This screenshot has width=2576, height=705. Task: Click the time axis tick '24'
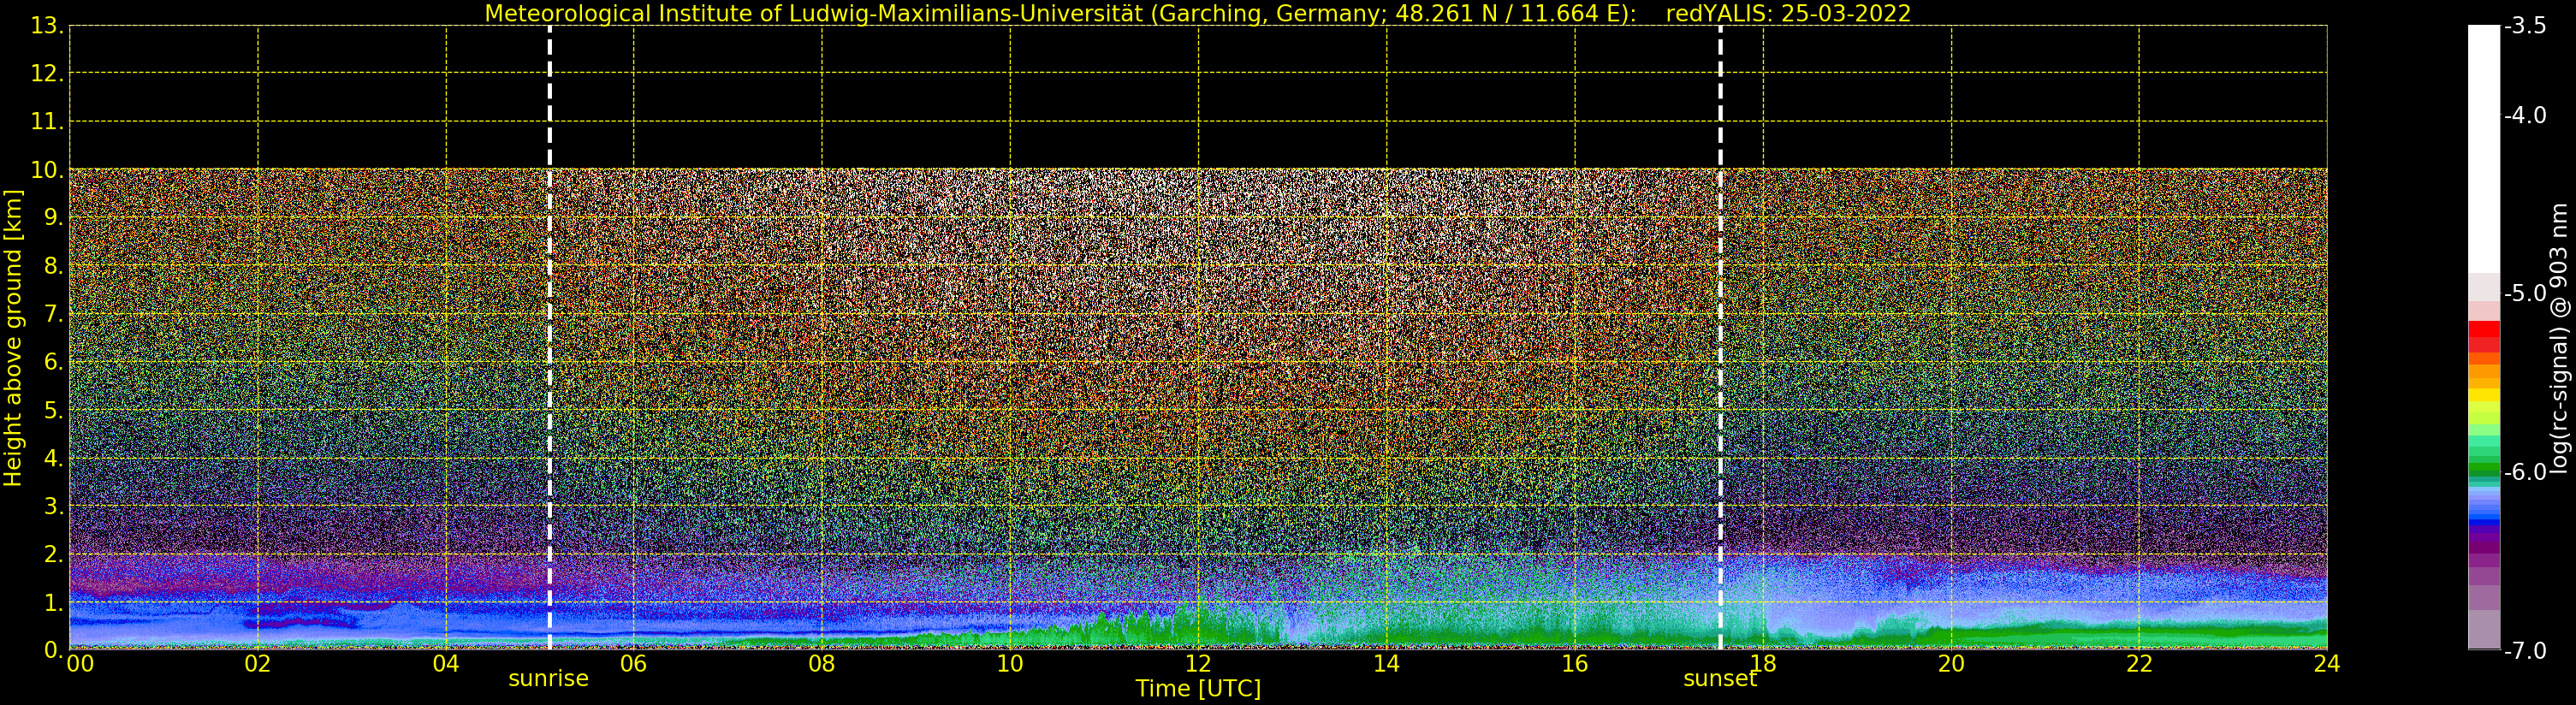pyautogui.click(x=2327, y=664)
